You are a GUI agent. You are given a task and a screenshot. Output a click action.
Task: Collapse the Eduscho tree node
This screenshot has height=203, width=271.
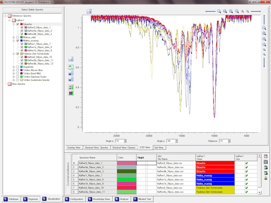(14, 24)
